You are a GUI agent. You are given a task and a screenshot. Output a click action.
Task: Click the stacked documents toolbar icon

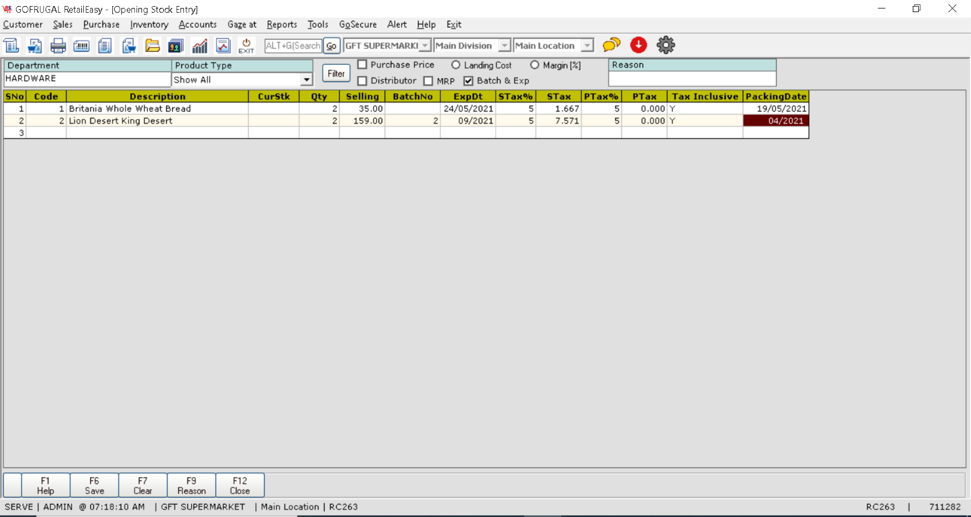(x=105, y=45)
